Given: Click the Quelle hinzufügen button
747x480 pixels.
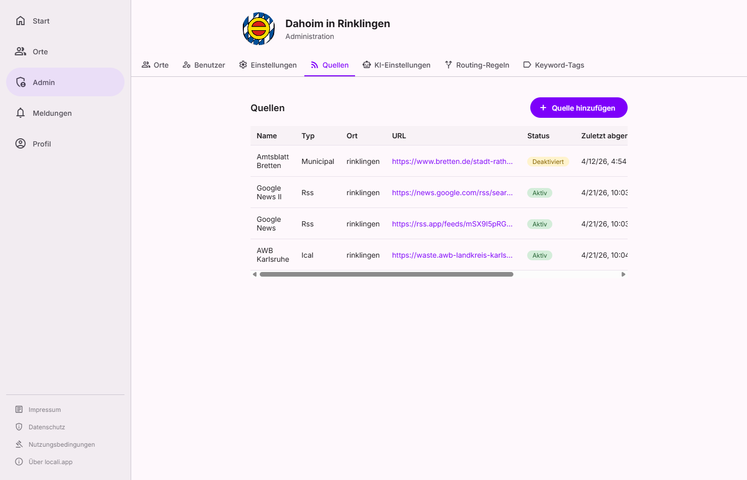Looking at the screenshot, I should (578, 108).
